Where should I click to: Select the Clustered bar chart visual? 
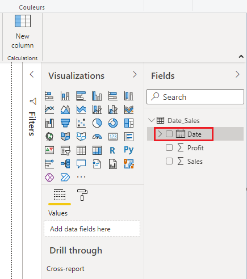[81, 96]
